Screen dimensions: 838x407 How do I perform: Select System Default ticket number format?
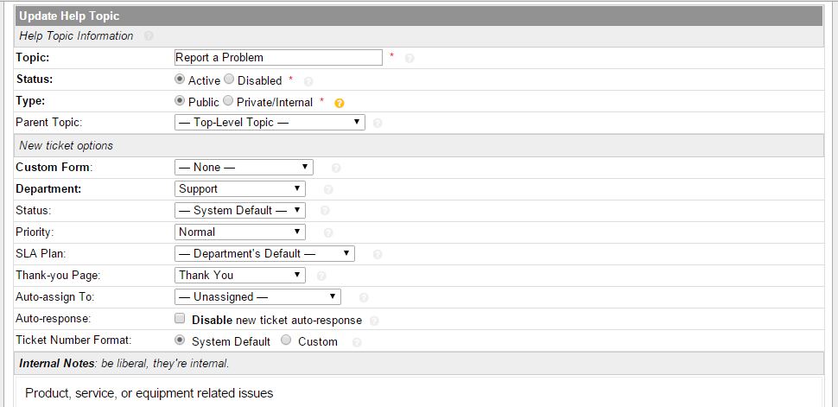point(180,340)
